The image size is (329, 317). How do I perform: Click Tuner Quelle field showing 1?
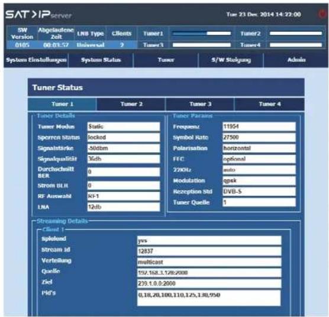[x=259, y=202]
